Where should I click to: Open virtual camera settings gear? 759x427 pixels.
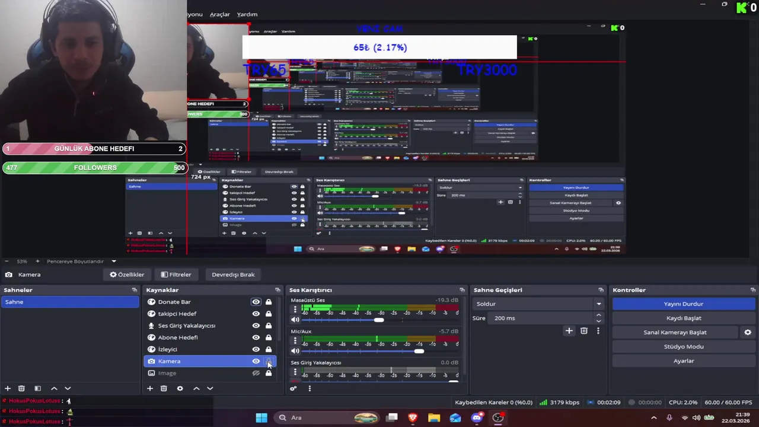(748, 332)
